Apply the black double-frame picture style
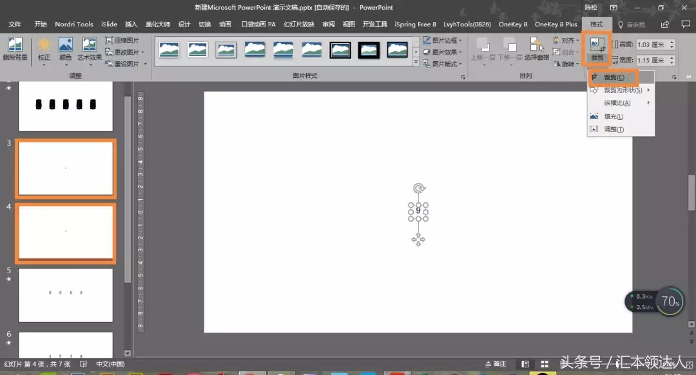696x375 pixels. point(340,50)
